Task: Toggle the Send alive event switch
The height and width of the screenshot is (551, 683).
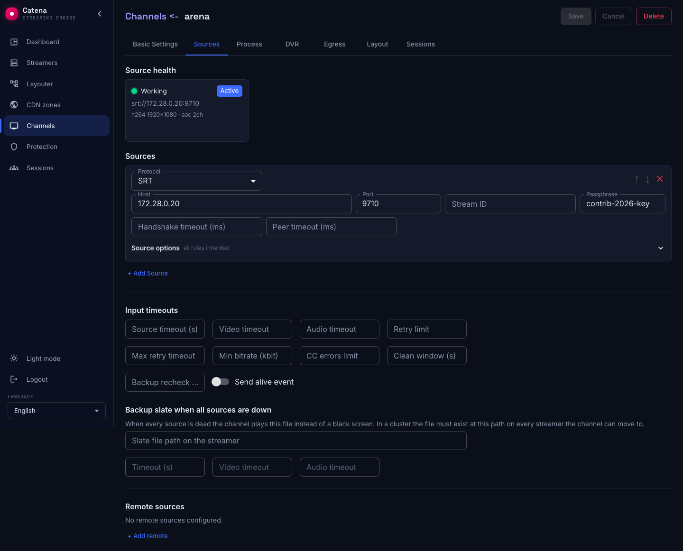Action: tap(220, 382)
